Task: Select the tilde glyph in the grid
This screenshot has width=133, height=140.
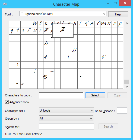Action: [52, 72]
